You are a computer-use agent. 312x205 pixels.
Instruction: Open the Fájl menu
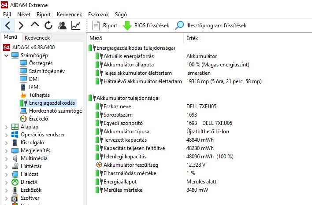[x=7, y=15]
